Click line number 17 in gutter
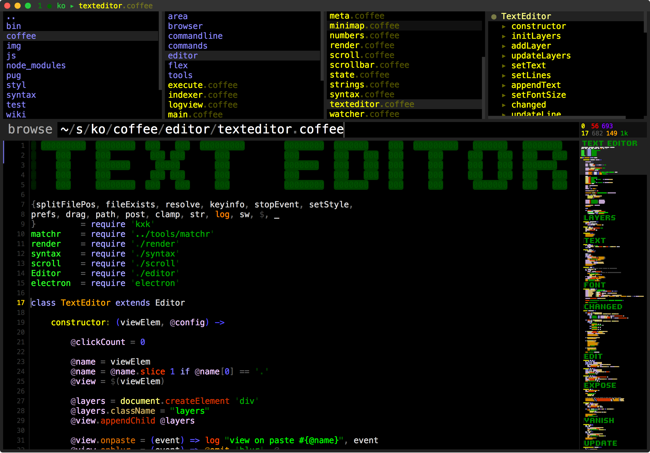650x453 pixels. point(21,303)
